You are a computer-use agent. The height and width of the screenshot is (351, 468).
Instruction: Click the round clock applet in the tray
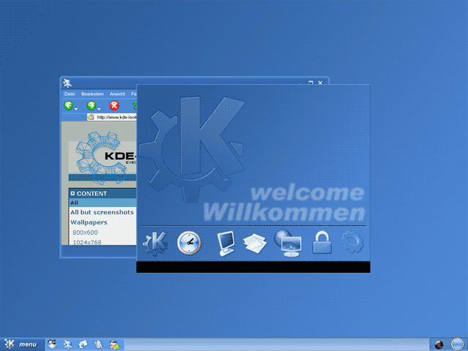[x=458, y=344]
